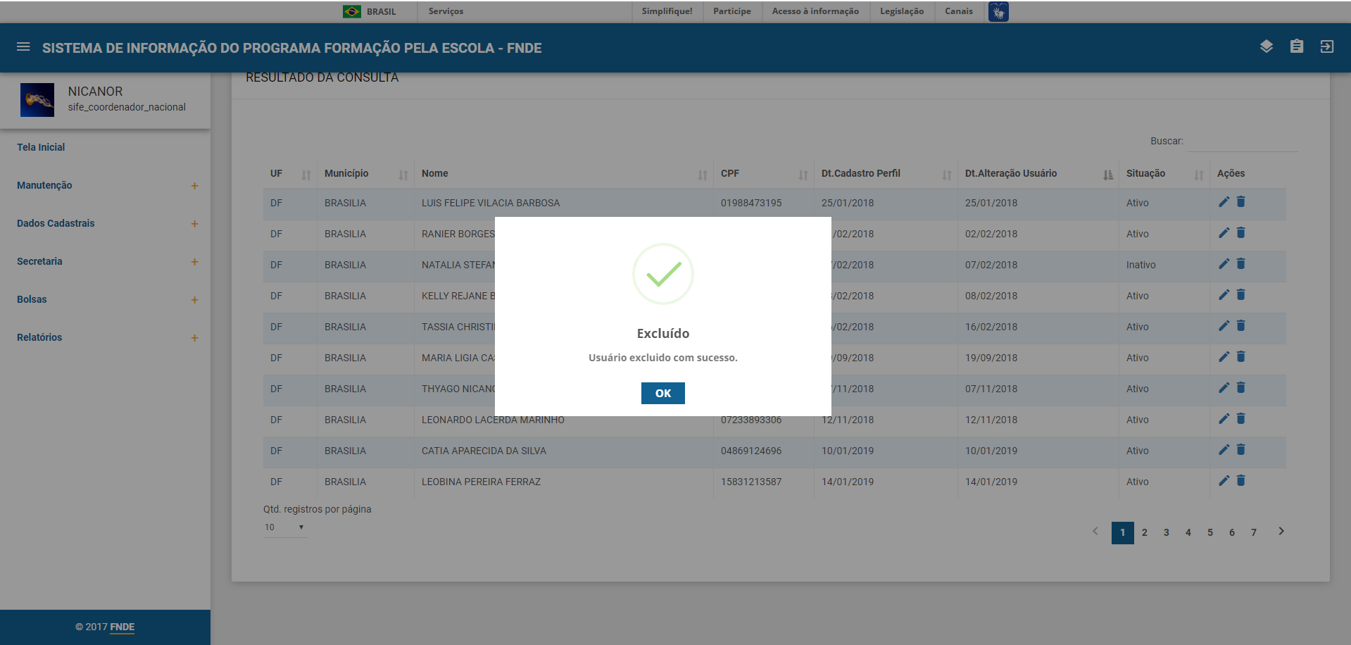The image size is (1351, 645).
Task: Go to Tela Inicial
Action: click(41, 147)
